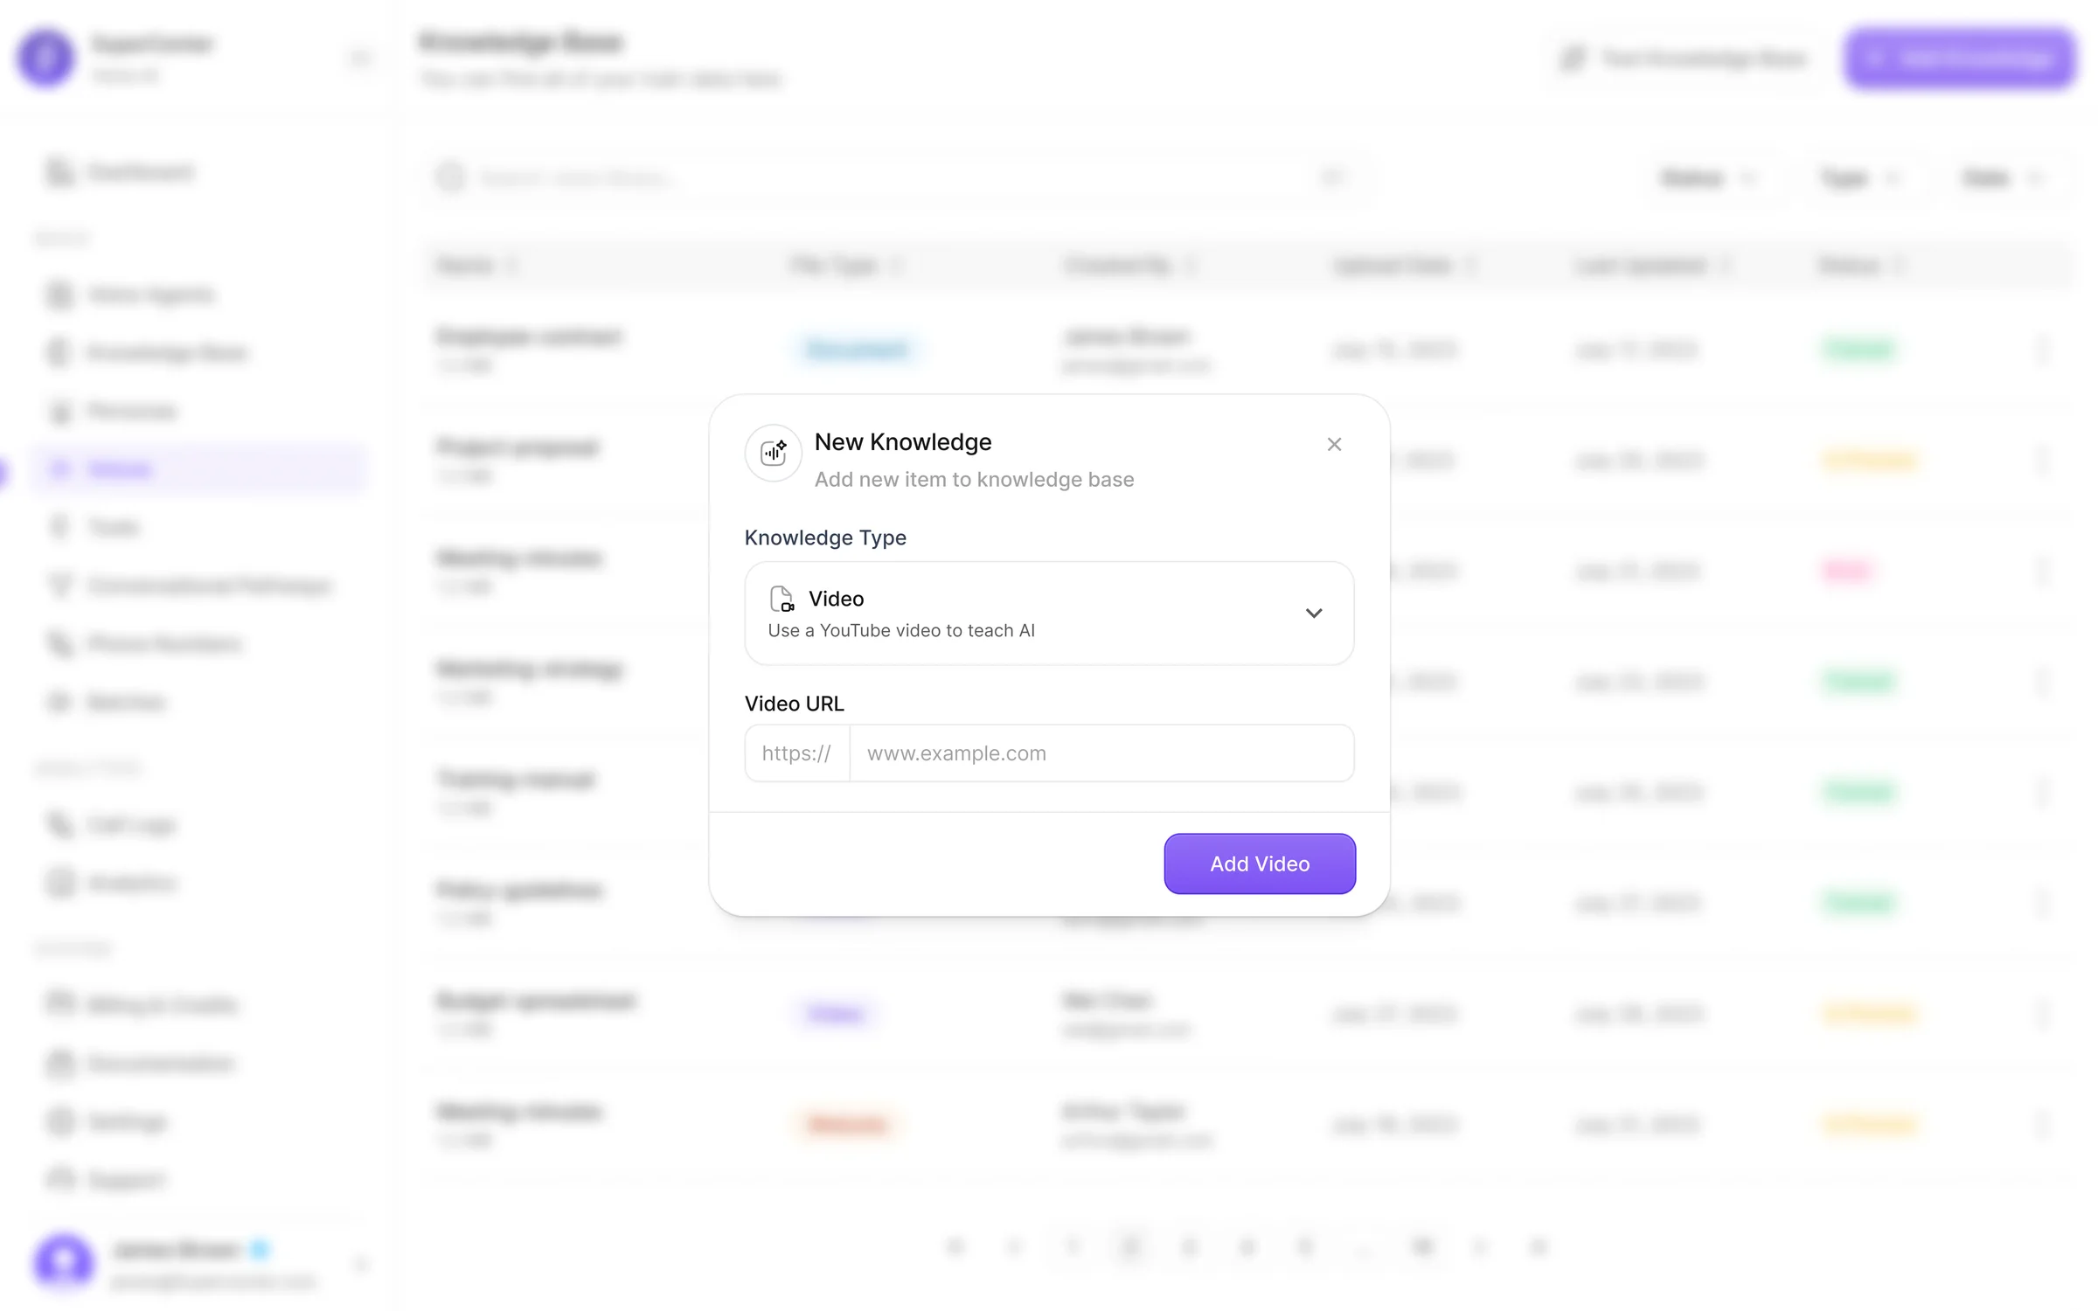Click the video file icon inside the Knowledge Type selector
Screen dimensions: 2098x1311
point(782,599)
